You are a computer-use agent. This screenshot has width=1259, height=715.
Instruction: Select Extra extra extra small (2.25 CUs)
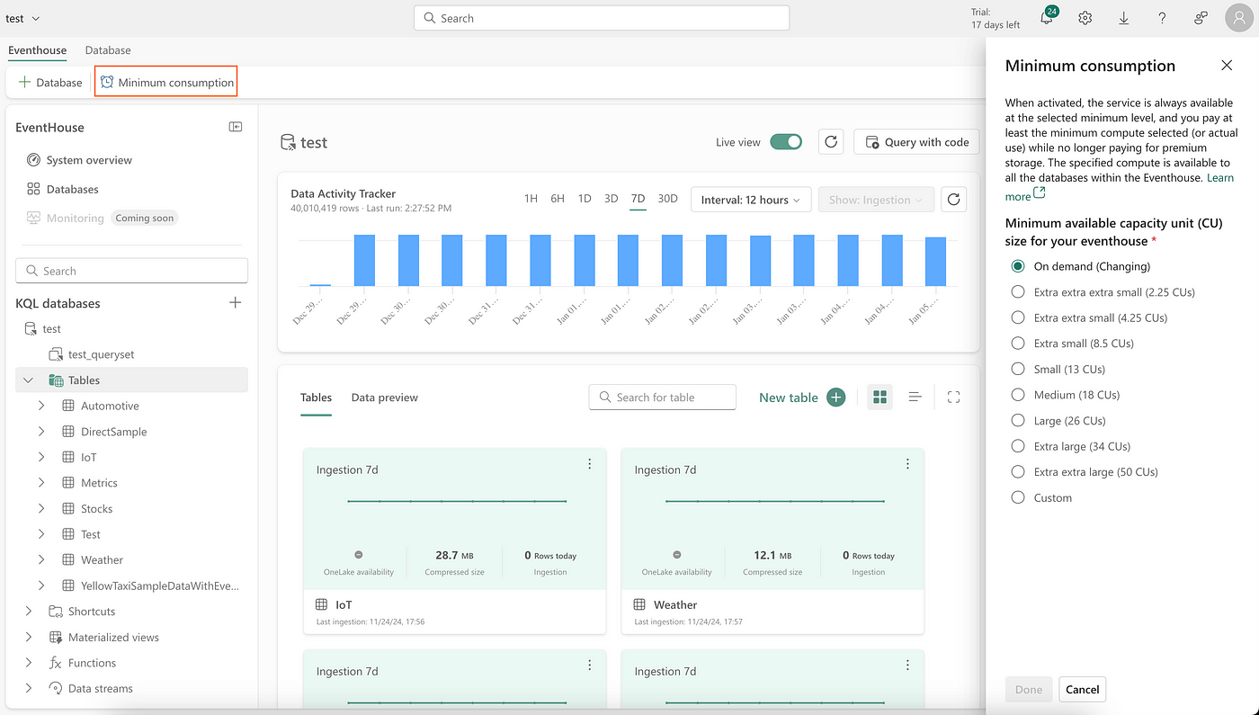(x=1018, y=292)
